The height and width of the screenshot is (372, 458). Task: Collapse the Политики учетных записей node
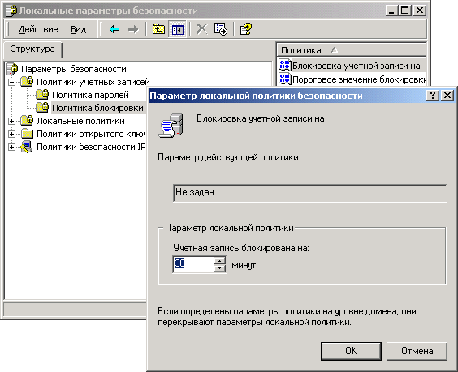tap(11, 82)
